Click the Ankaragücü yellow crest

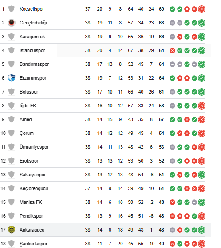click(x=12, y=230)
